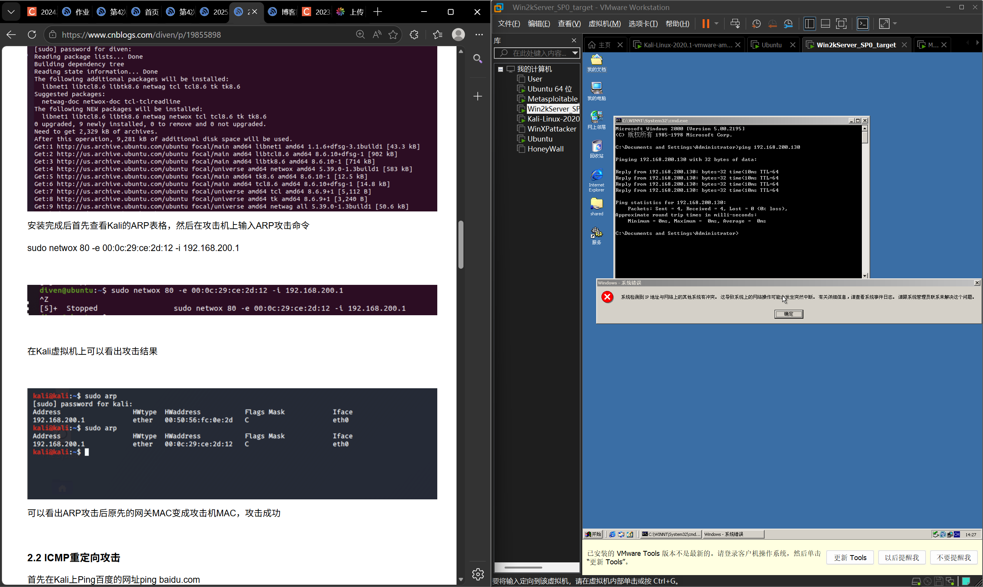Click the 系统错误 taskbar button
This screenshot has width=983, height=587.
[x=733, y=534]
